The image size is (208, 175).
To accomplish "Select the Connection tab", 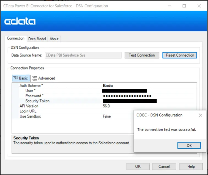I will (x=16, y=38).
